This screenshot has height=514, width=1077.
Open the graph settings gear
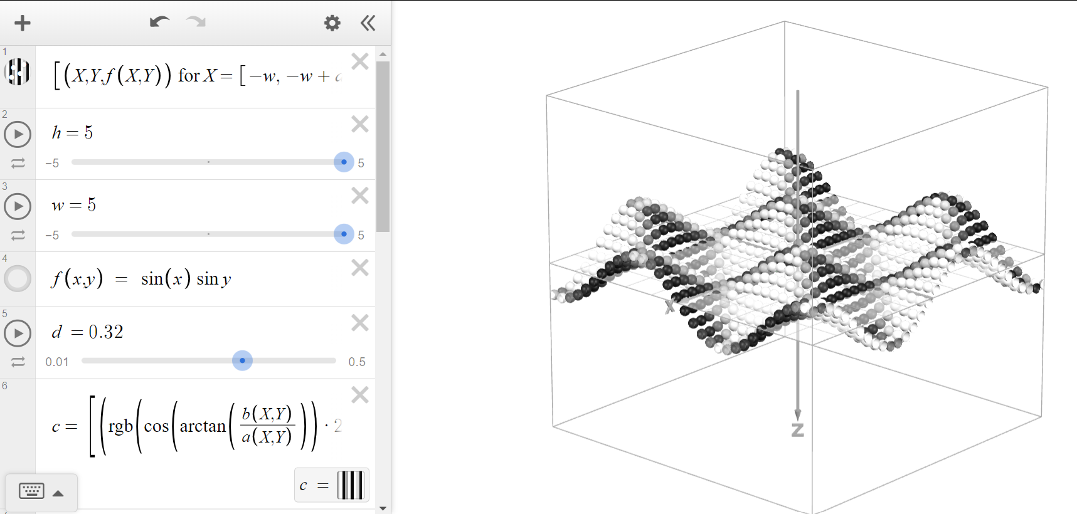332,23
